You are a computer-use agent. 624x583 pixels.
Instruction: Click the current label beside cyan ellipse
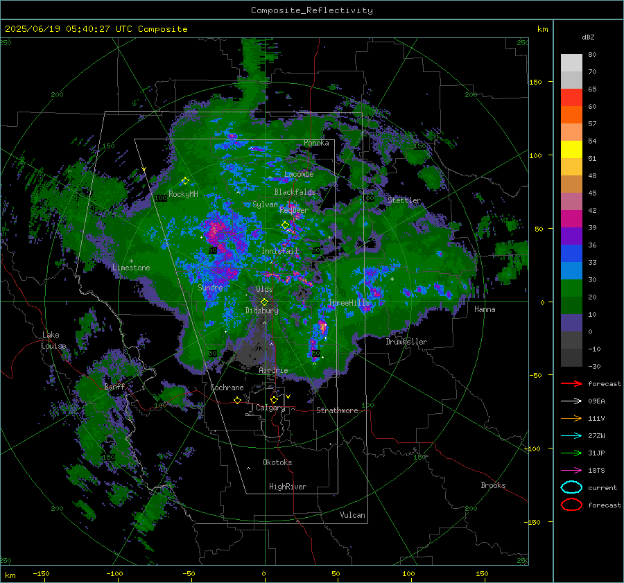coord(603,487)
